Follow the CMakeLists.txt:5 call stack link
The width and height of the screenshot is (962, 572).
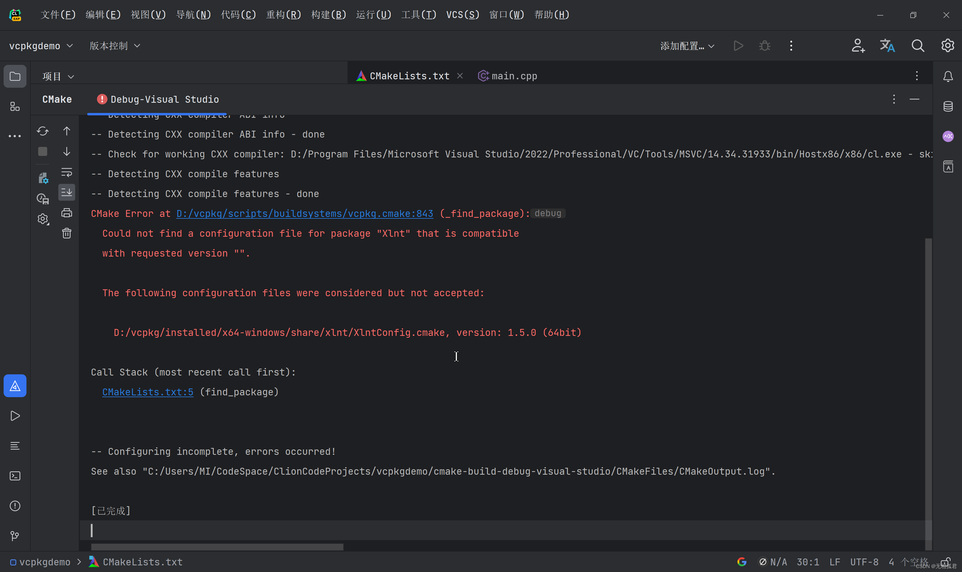click(148, 392)
